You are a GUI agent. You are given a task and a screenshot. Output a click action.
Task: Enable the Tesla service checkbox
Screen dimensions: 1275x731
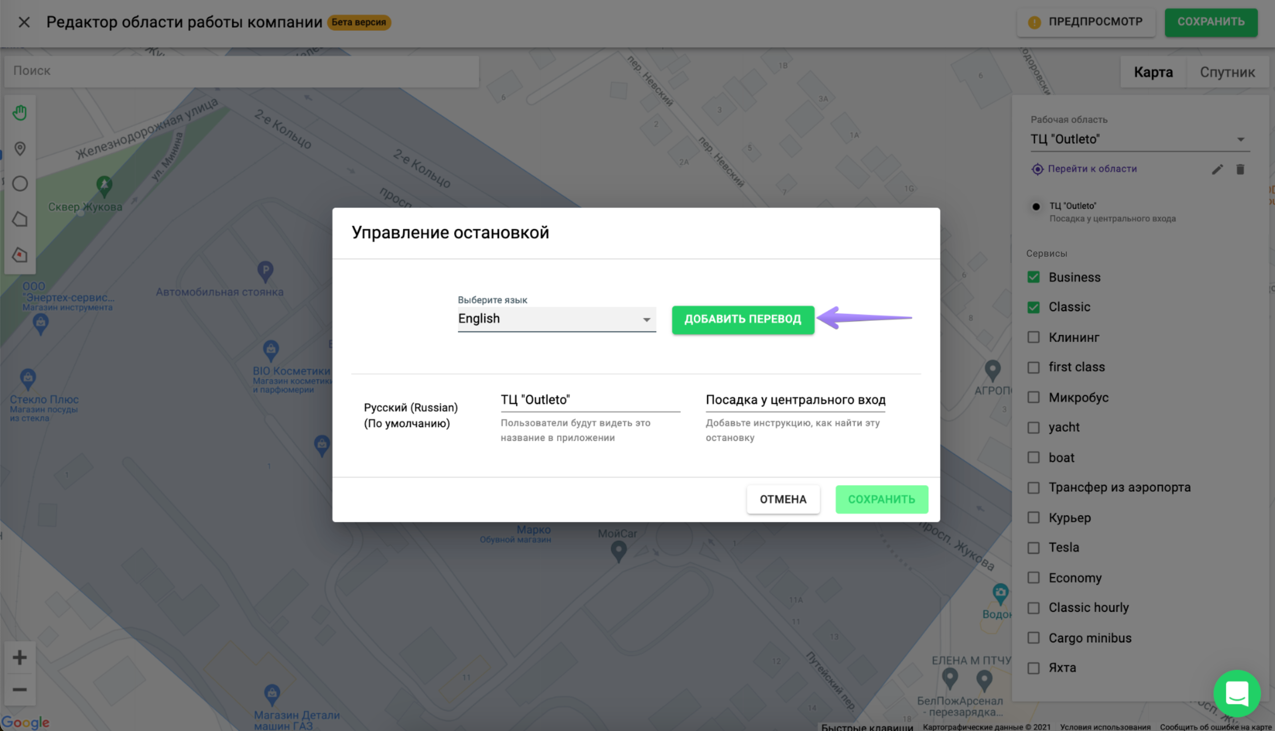(1033, 547)
